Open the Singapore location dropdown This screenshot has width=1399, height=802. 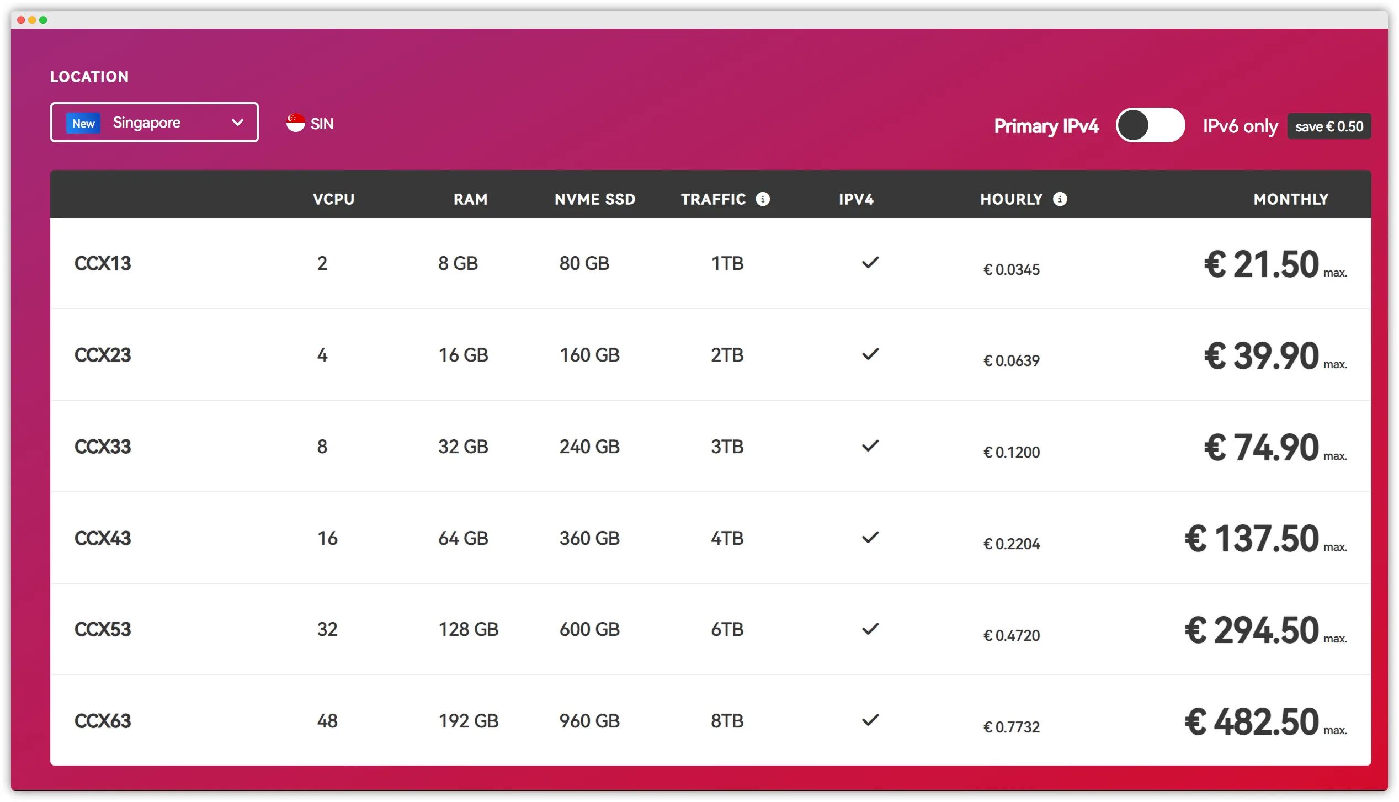pos(154,123)
